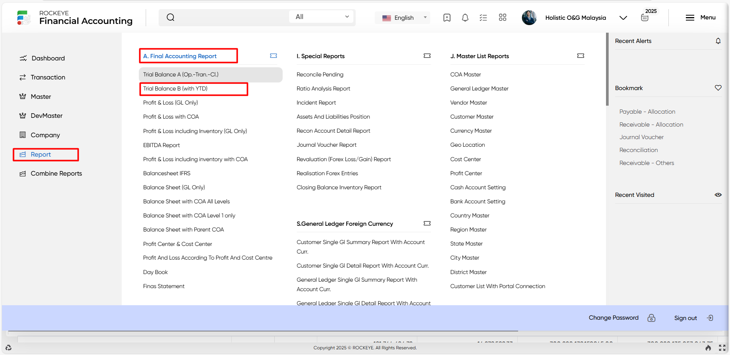Select DevMaster in the sidebar

pos(41,116)
